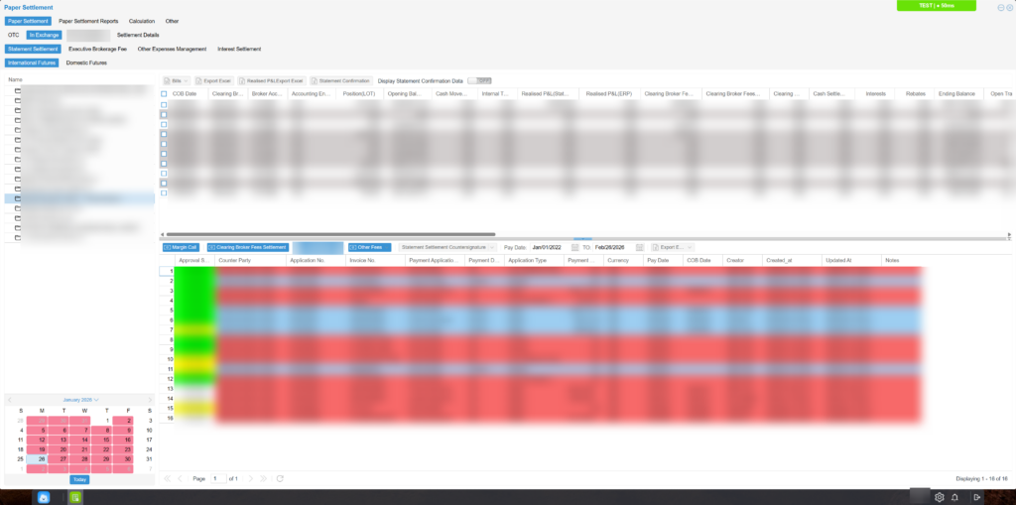Go to the next calendar month arrow
1016x505 pixels.
pos(151,400)
